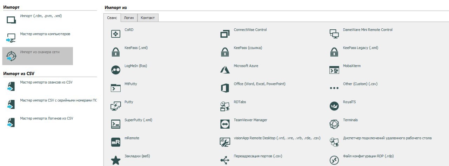Image resolution: width=449 pixels, height=166 pixels.
Task: Click the MobaXterm icon
Action: point(334,70)
